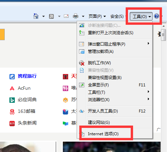This screenshot has width=167, height=152.
Task: Expand the RSS feeds dropdown arrow
Action: [x=59, y=16]
